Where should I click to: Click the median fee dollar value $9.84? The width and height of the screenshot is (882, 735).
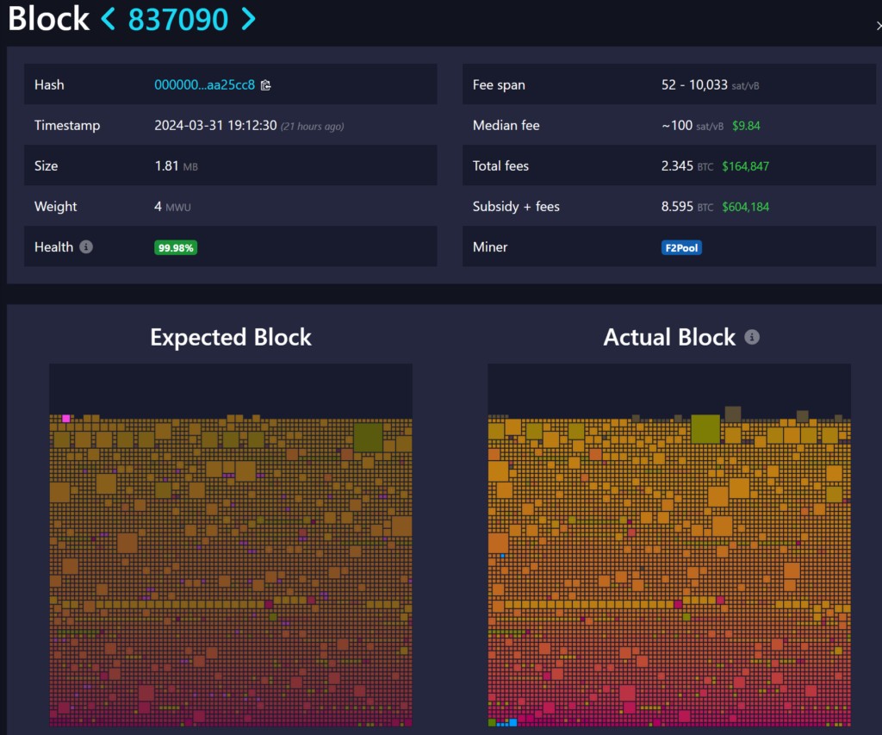click(746, 126)
